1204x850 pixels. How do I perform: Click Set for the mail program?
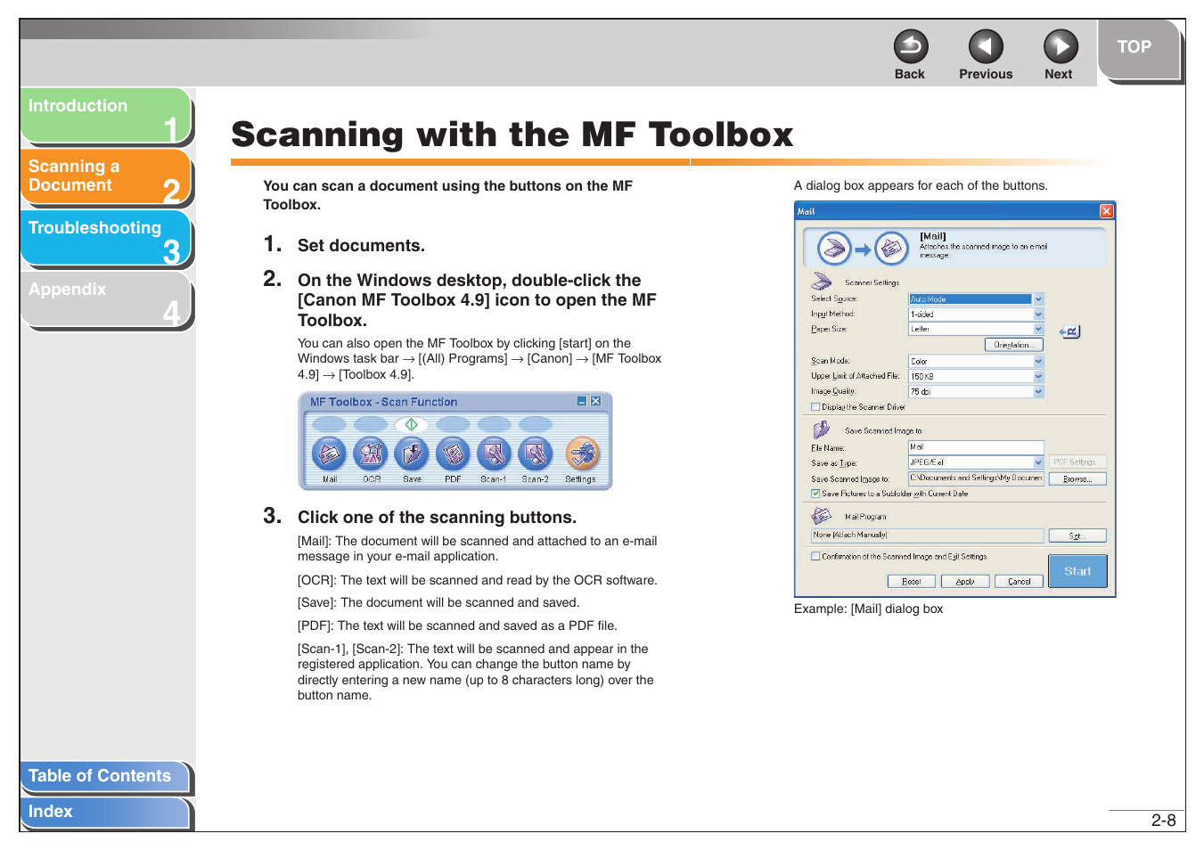pos(1077,536)
